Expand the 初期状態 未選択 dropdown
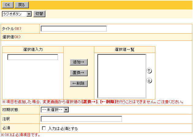The width and height of the screenshot is (193, 137). click(55, 110)
